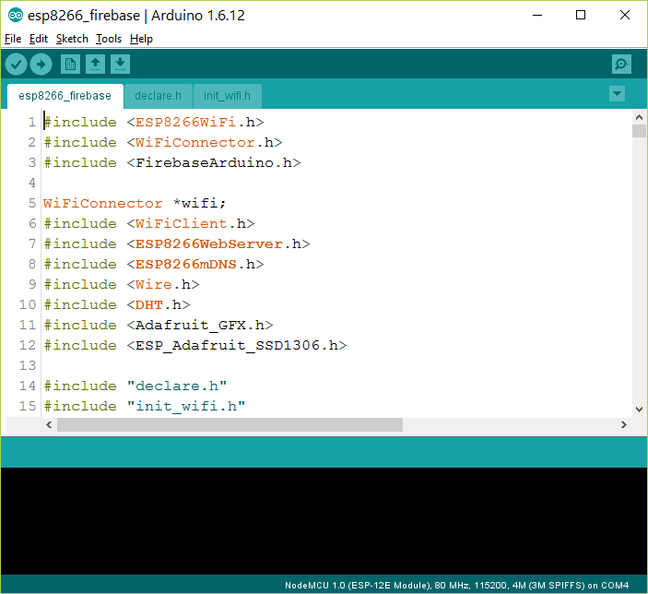648x594 pixels.
Task: Switch to the init_wifi.h tab
Action: click(227, 96)
